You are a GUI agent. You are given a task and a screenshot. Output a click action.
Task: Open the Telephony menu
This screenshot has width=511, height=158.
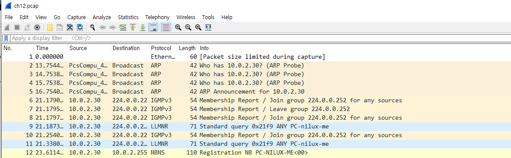157,17
